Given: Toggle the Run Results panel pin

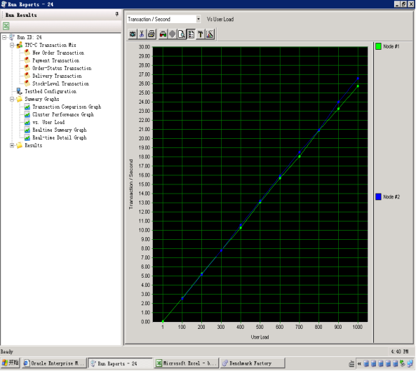Looking at the screenshot, I should pos(117,14).
